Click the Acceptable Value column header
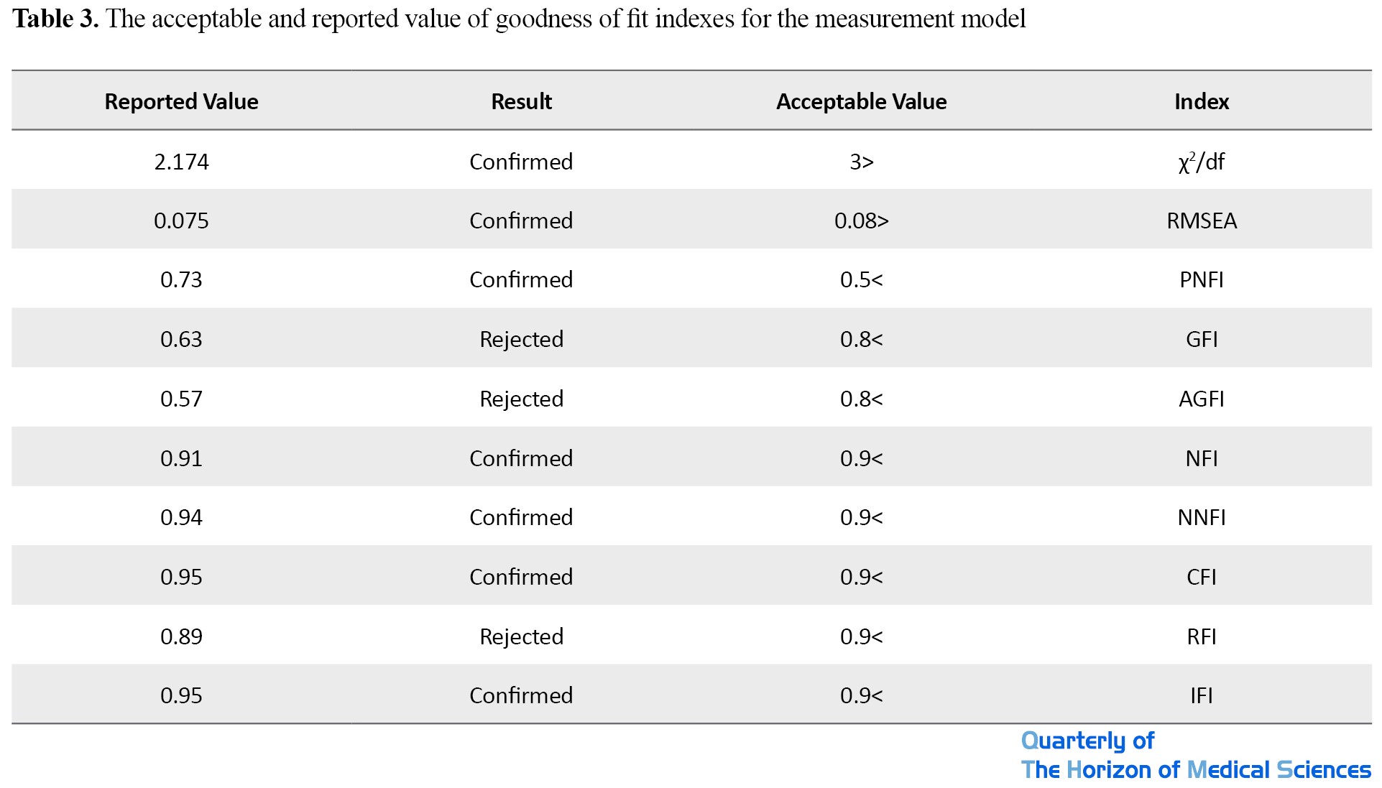1382x788 pixels. pyautogui.click(x=861, y=101)
